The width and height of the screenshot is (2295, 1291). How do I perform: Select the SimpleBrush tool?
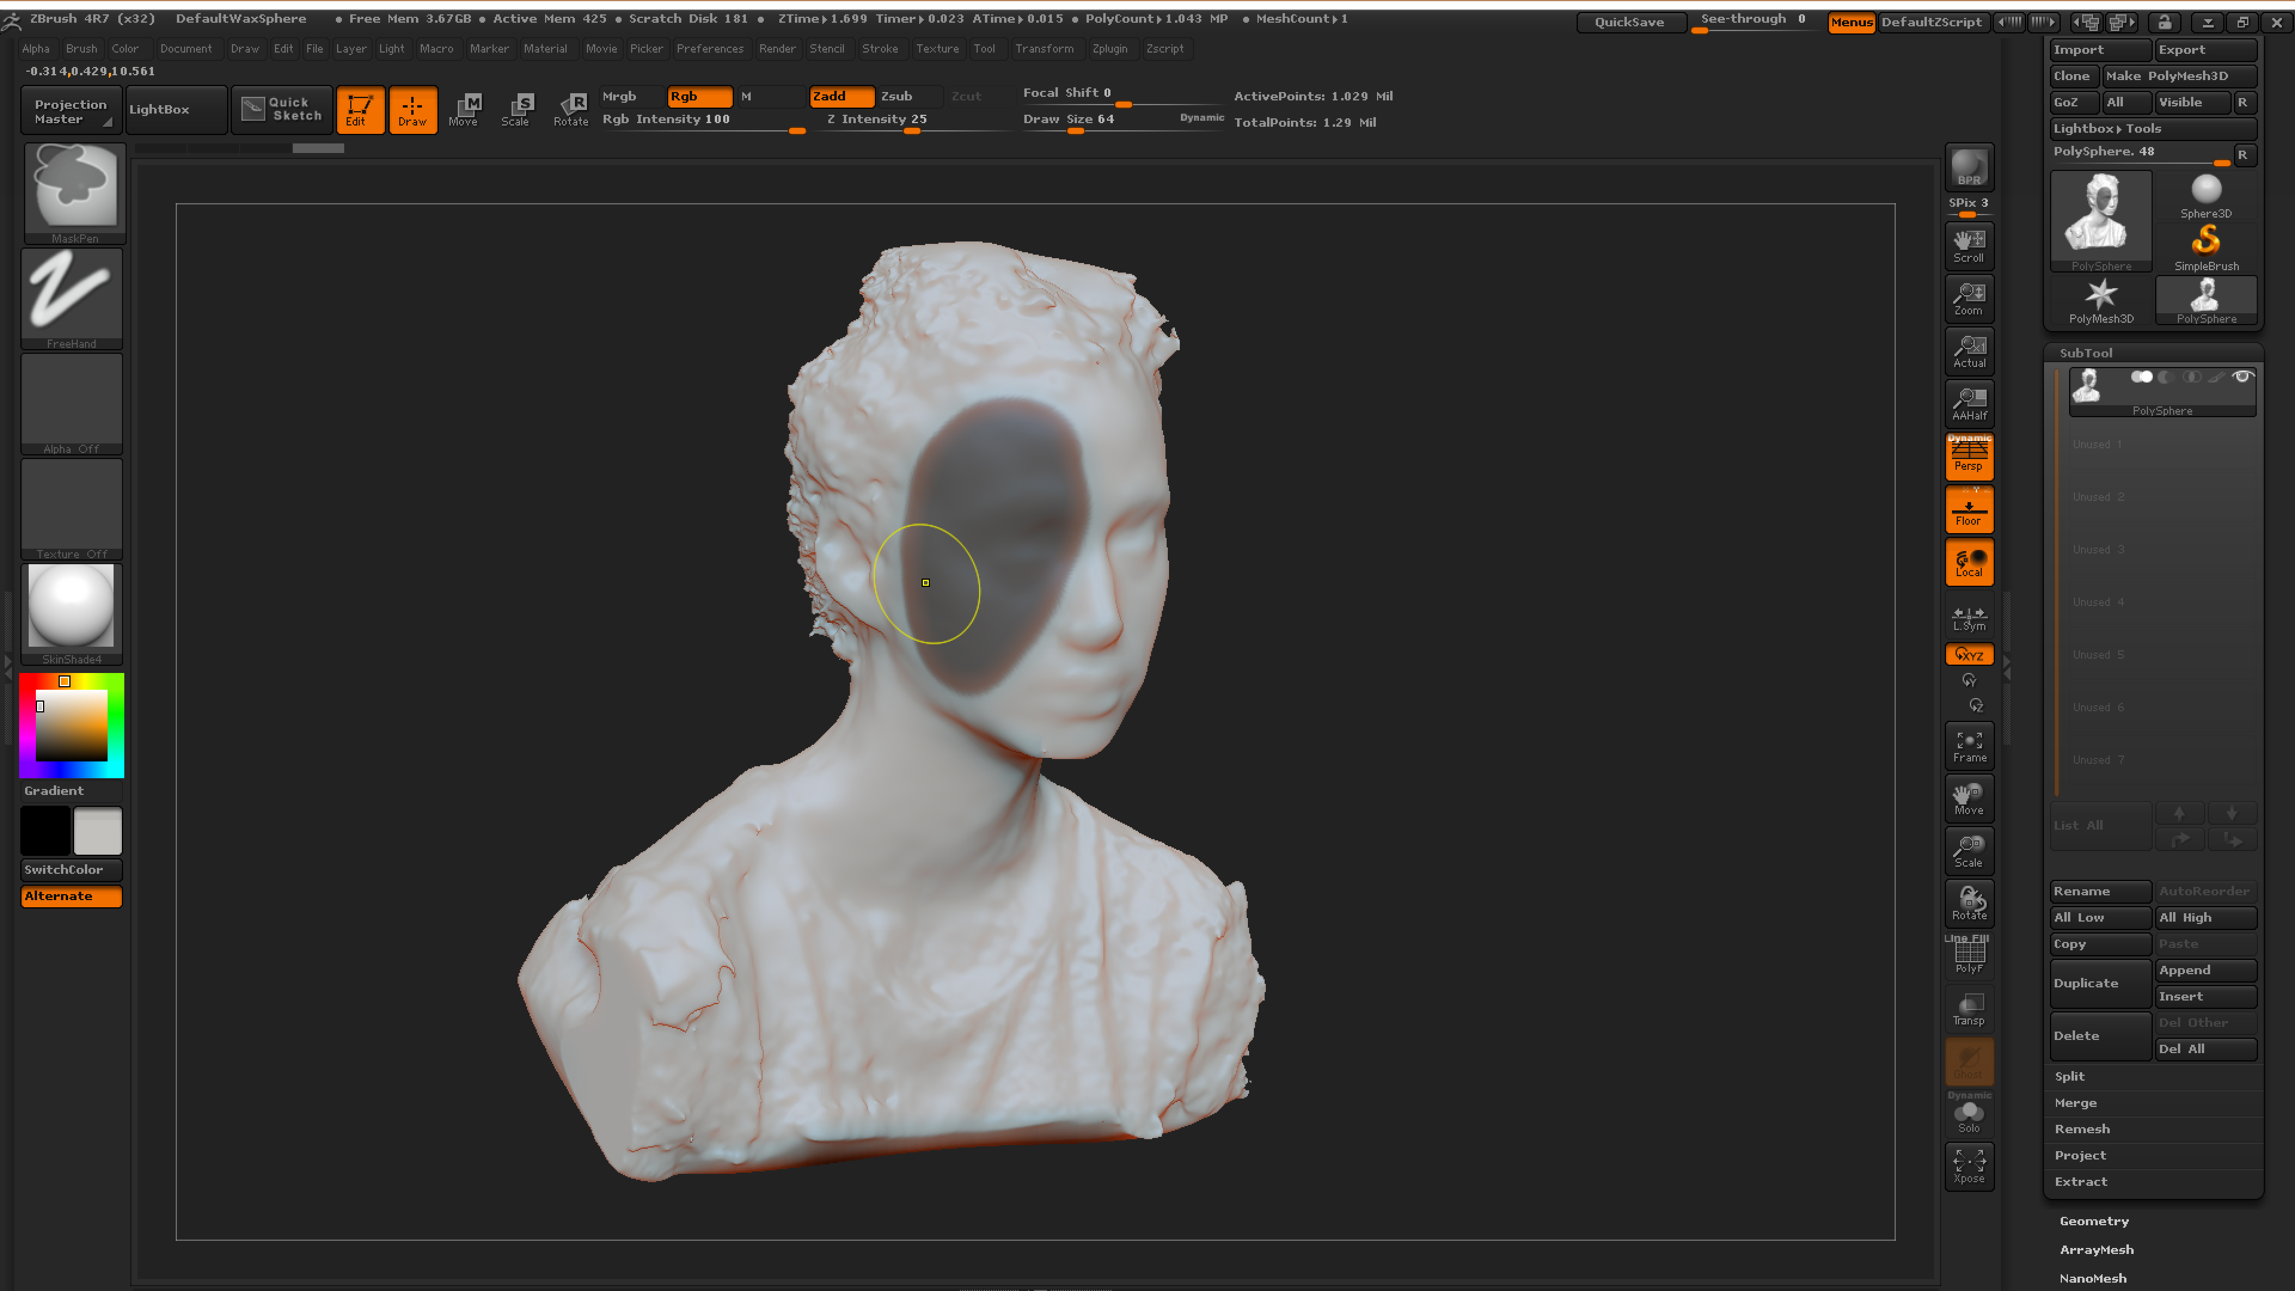pyautogui.click(x=2205, y=247)
